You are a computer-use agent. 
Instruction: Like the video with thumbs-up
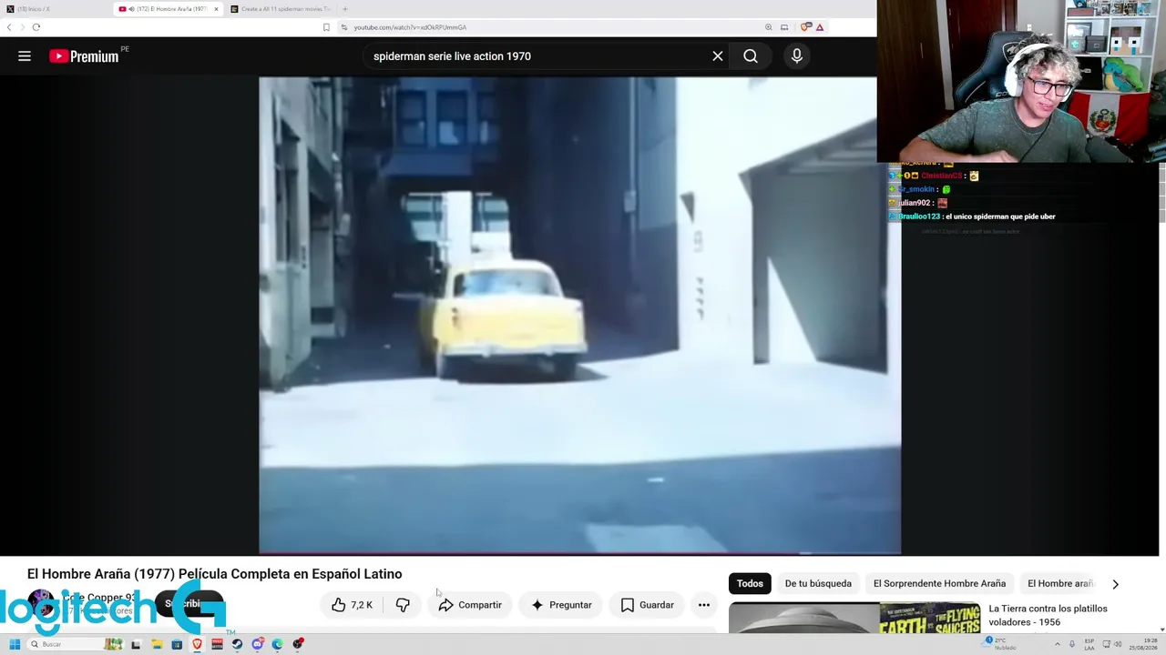click(352, 605)
